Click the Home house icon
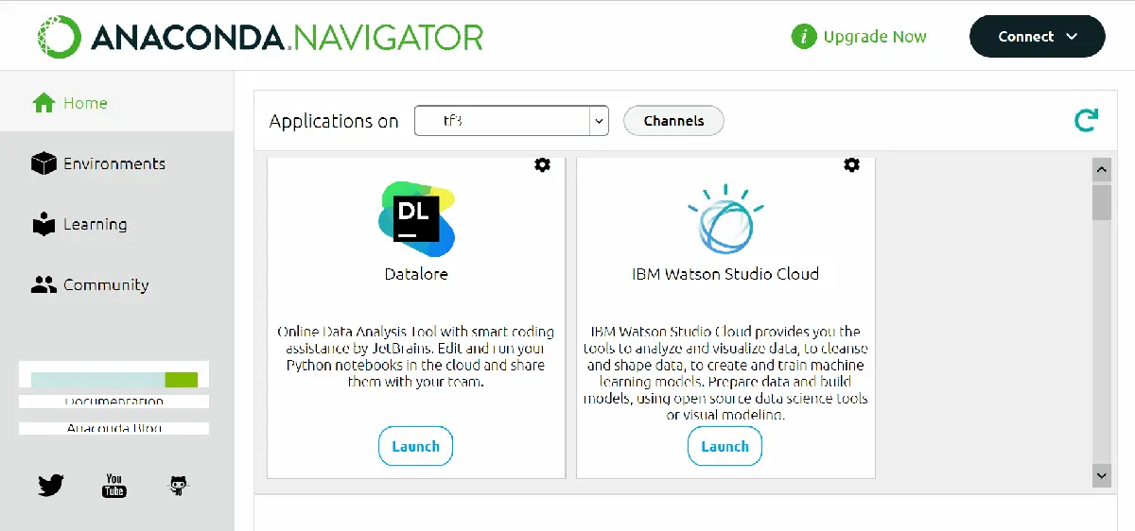Image resolution: width=1135 pixels, height=531 pixels. pos(44,103)
